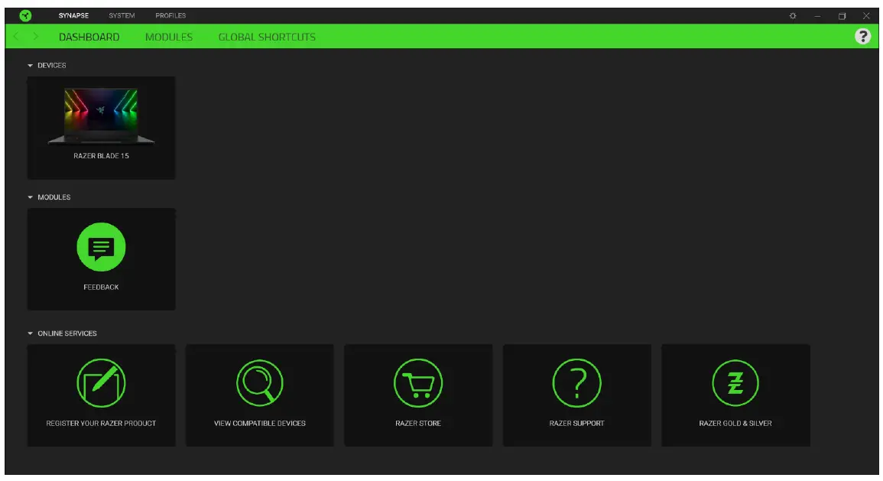This screenshot has width=883, height=481.
Task: Select the Dashboard tab
Action: pos(89,37)
